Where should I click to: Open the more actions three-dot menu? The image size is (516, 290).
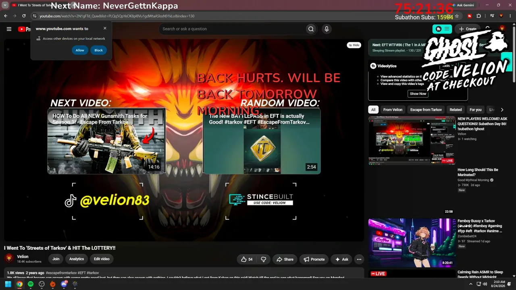tap(359, 259)
